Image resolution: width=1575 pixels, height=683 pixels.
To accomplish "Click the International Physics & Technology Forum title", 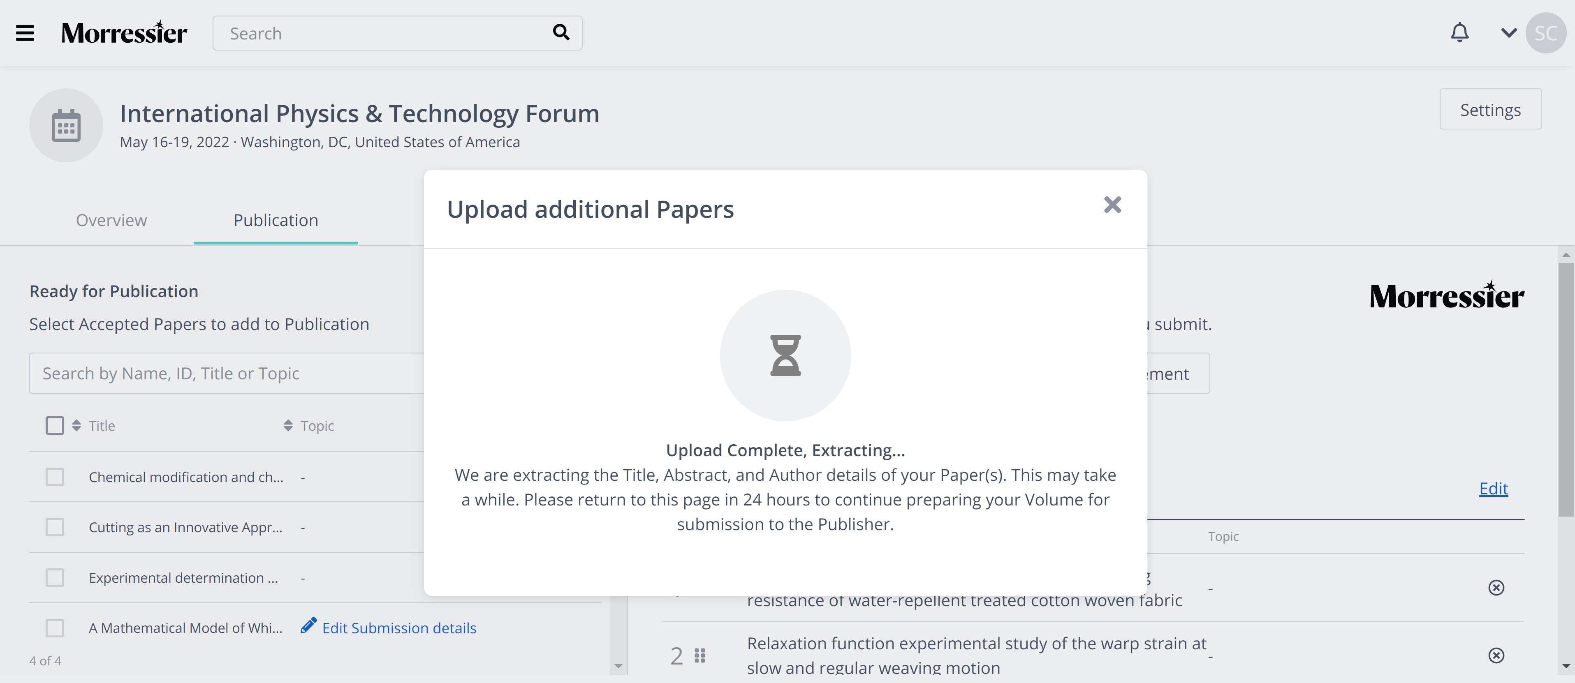I will (x=359, y=114).
